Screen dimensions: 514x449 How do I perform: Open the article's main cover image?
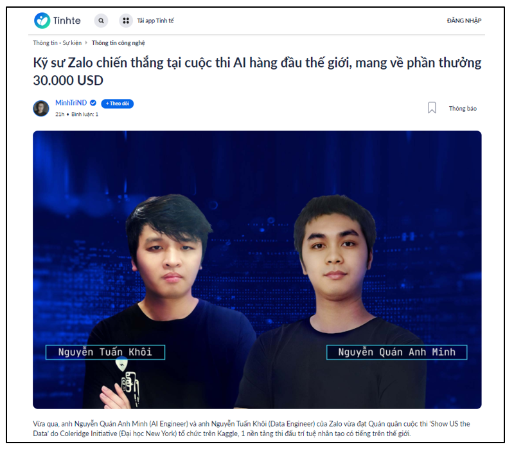click(257, 270)
